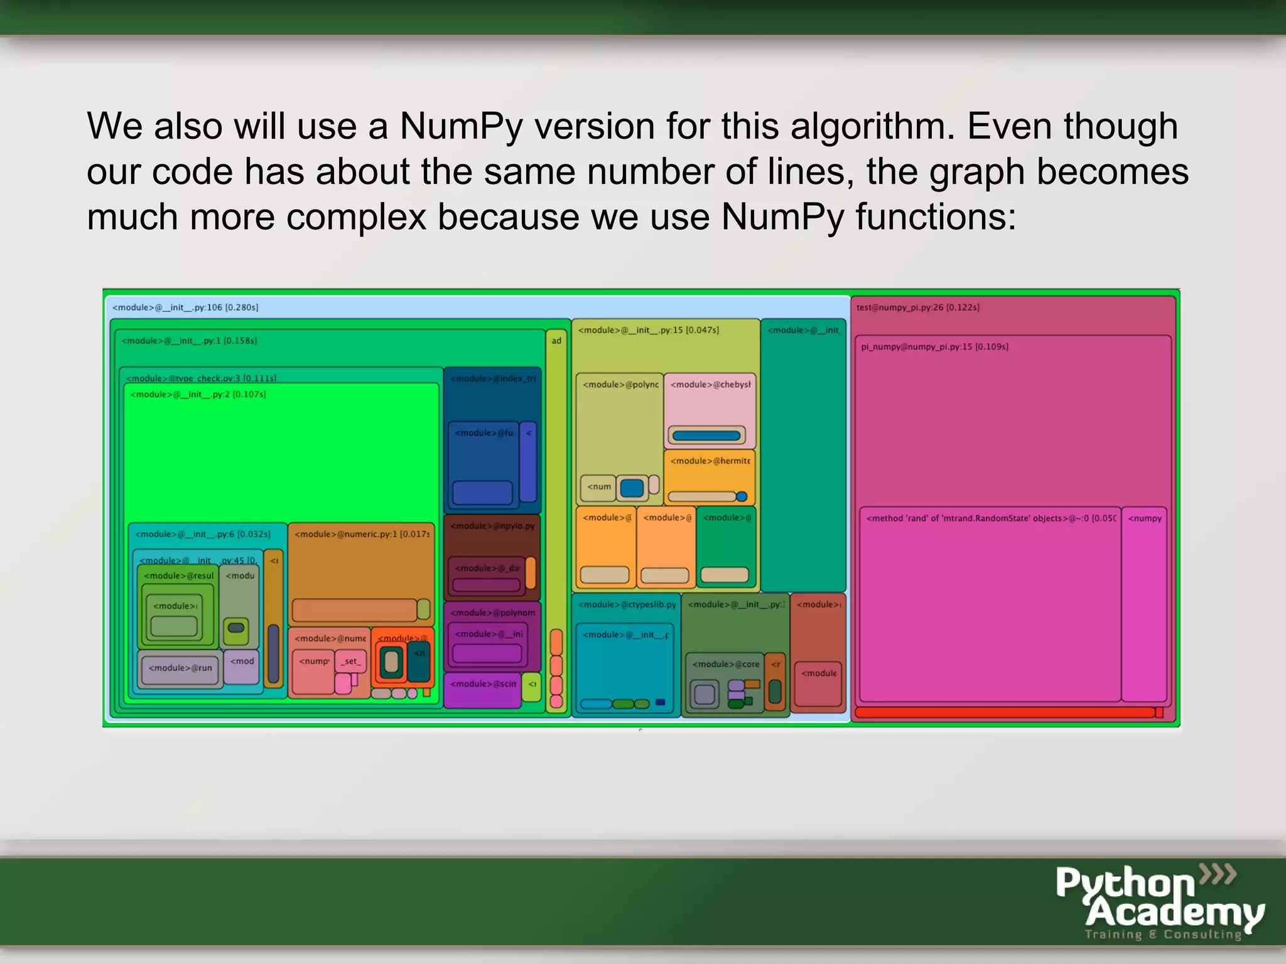
Task: Select the '<module>@polync' khaki block
Action: (620, 439)
